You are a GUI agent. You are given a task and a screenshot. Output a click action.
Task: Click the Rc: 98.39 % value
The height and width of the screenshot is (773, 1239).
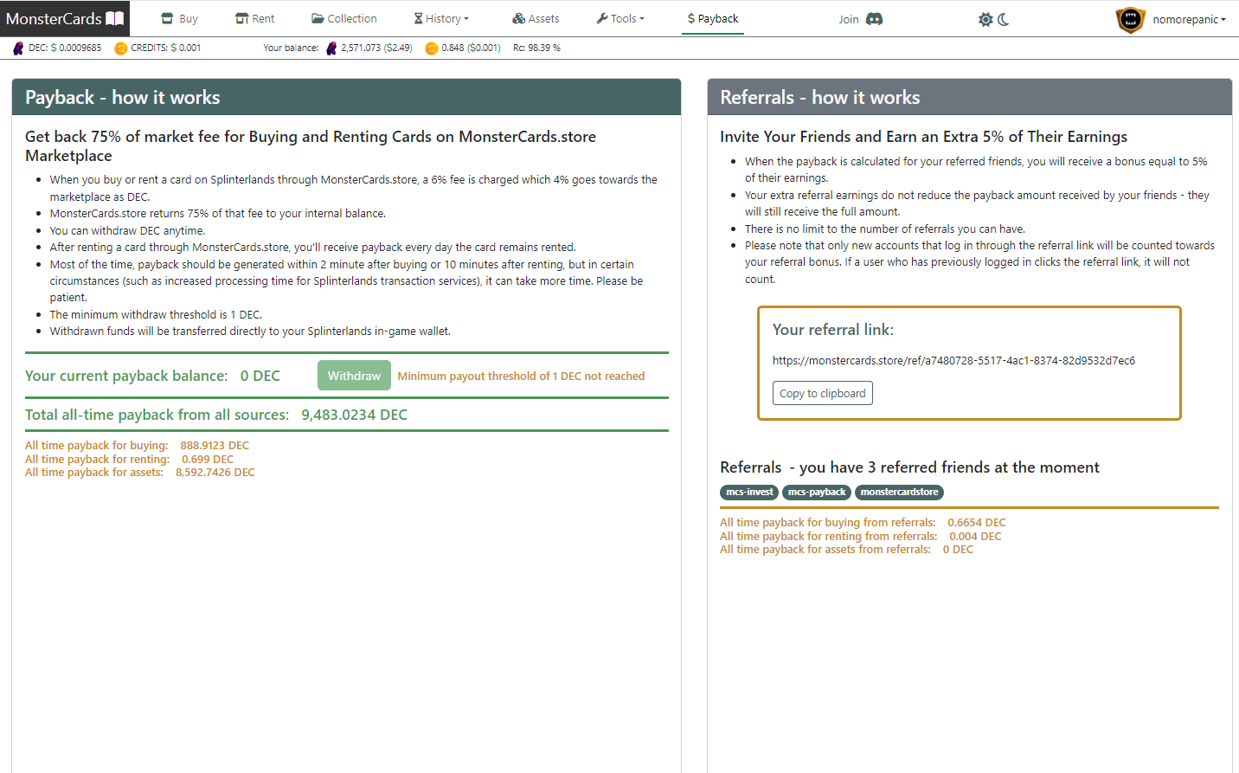[x=536, y=48]
